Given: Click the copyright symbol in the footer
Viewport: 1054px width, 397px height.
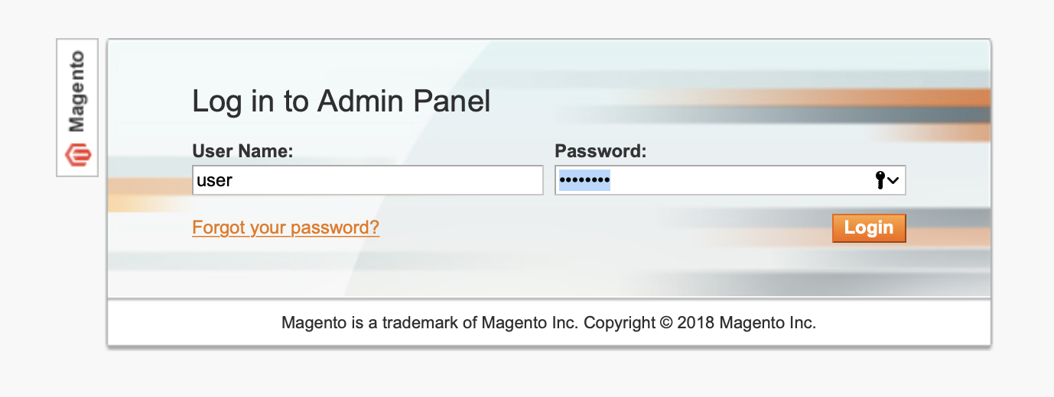Looking at the screenshot, I should coord(665,323).
